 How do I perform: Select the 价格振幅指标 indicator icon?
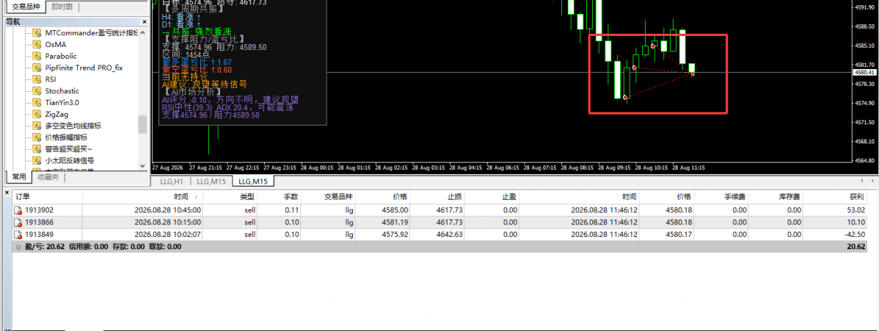click(x=37, y=137)
